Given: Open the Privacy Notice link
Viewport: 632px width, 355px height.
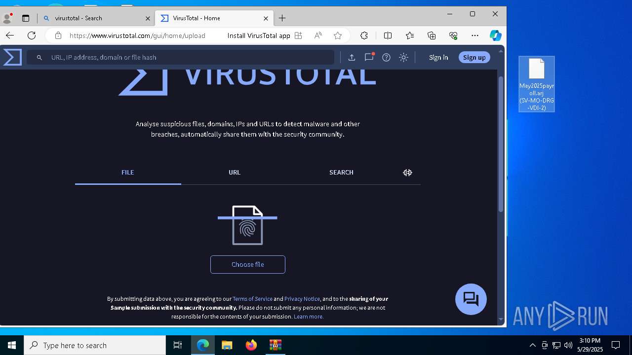Looking at the screenshot, I should click(x=302, y=299).
